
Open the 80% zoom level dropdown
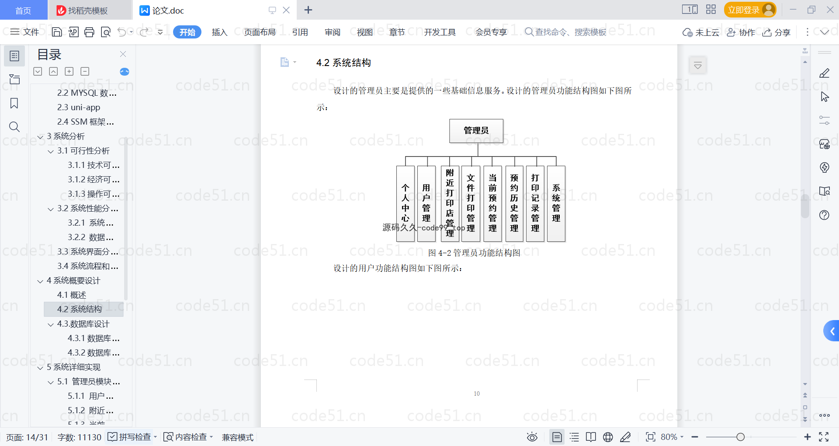click(x=672, y=437)
